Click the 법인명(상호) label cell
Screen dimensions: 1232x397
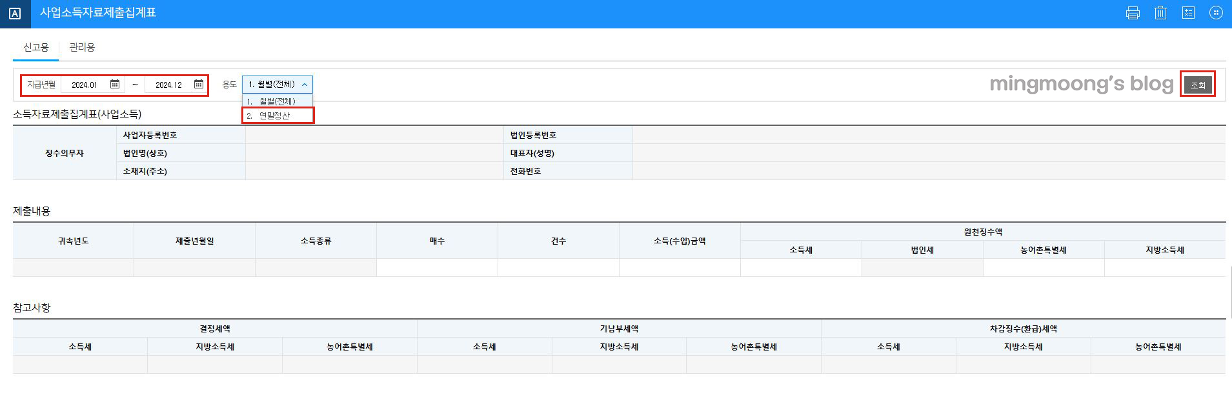pos(181,153)
